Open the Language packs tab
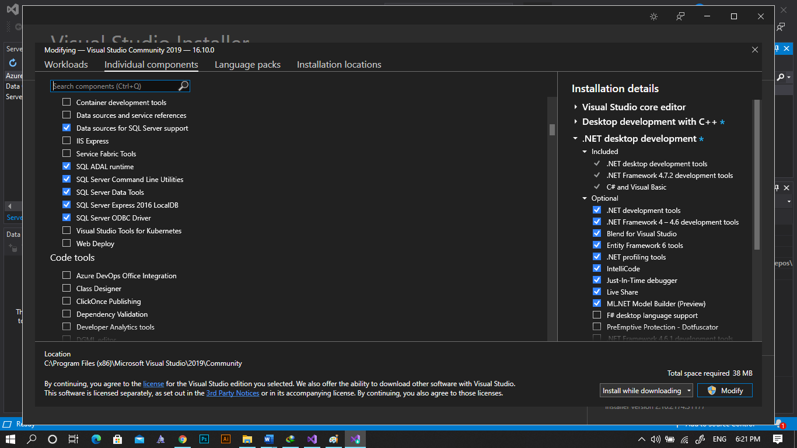The height and width of the screenshot is (448, 797). [x=247, y=65]
